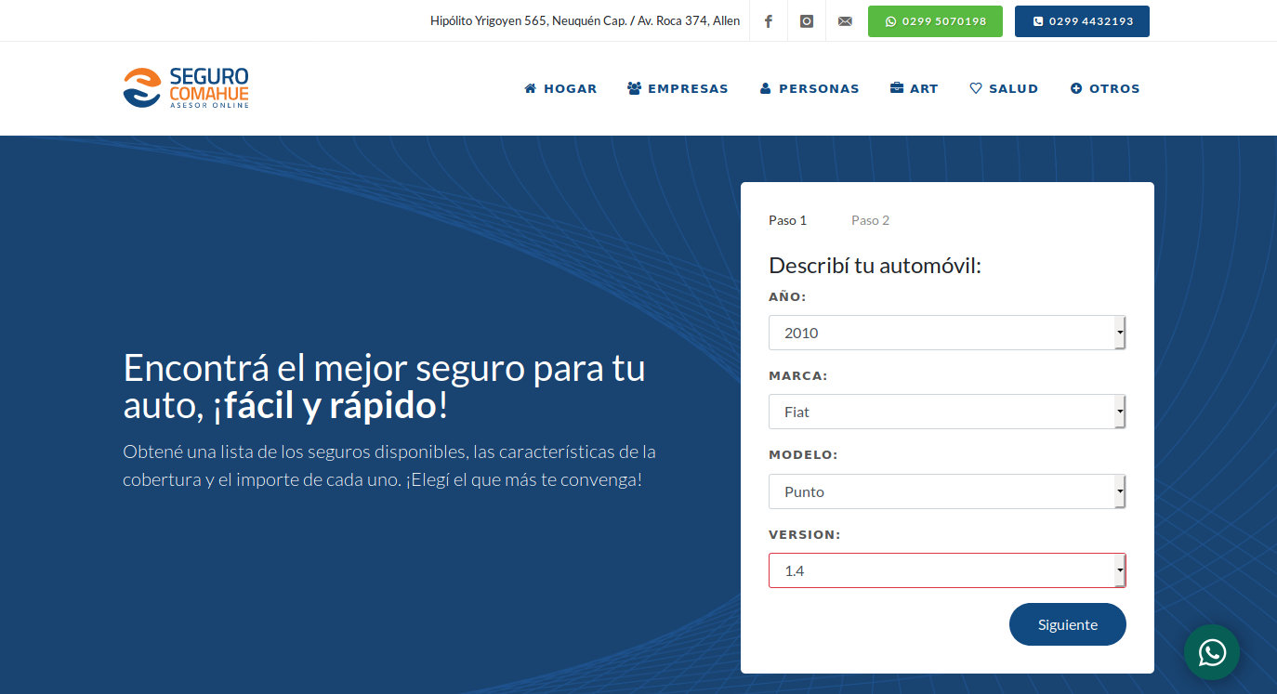Open the Instagram icon link

click(x=807, y=21)
